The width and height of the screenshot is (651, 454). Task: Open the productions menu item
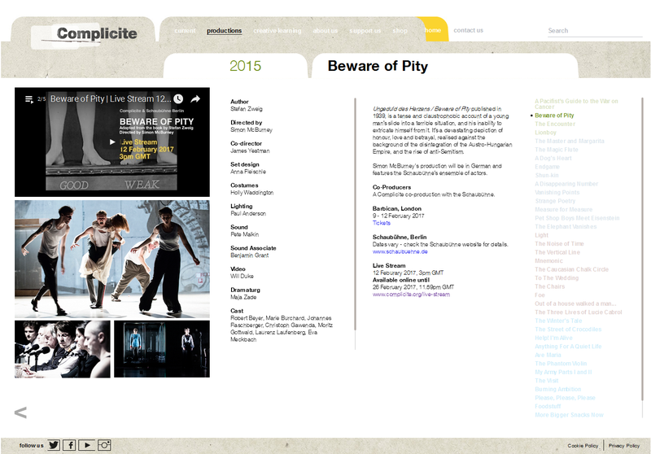tap(225, 31)
